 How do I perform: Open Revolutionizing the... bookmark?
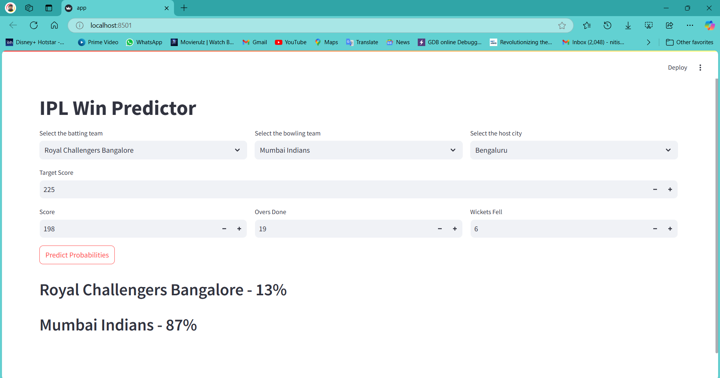[521, 42]
